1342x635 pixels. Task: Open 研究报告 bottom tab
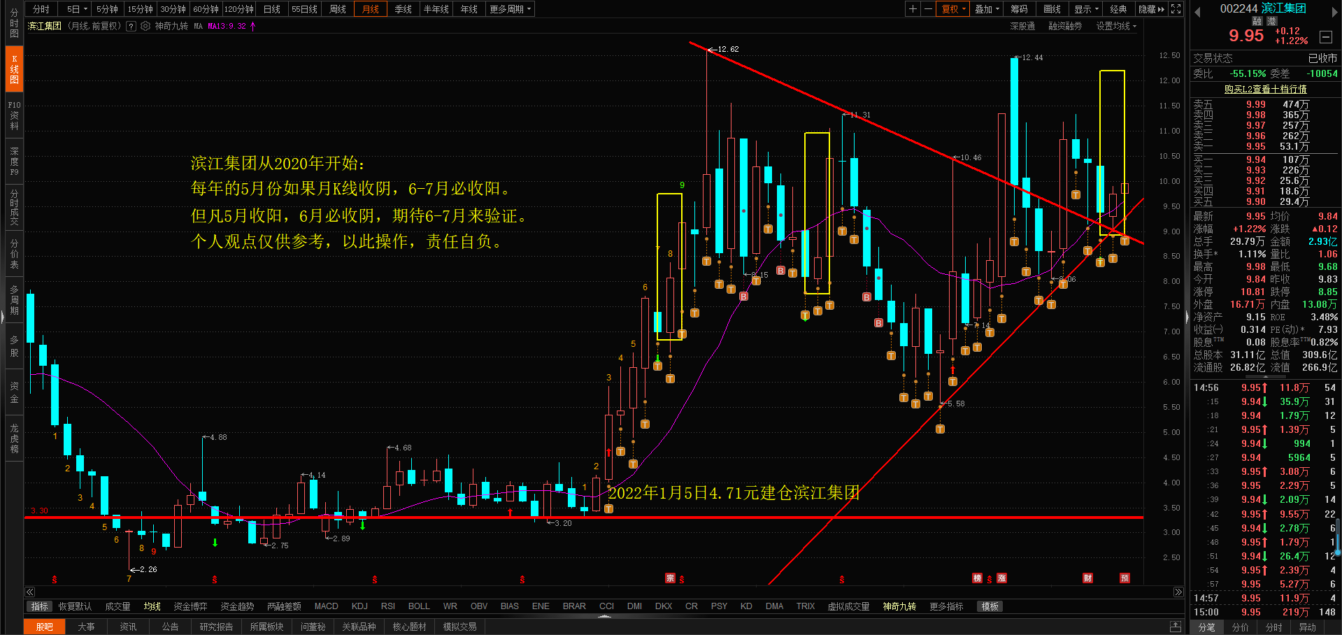[x=216, y=627]
